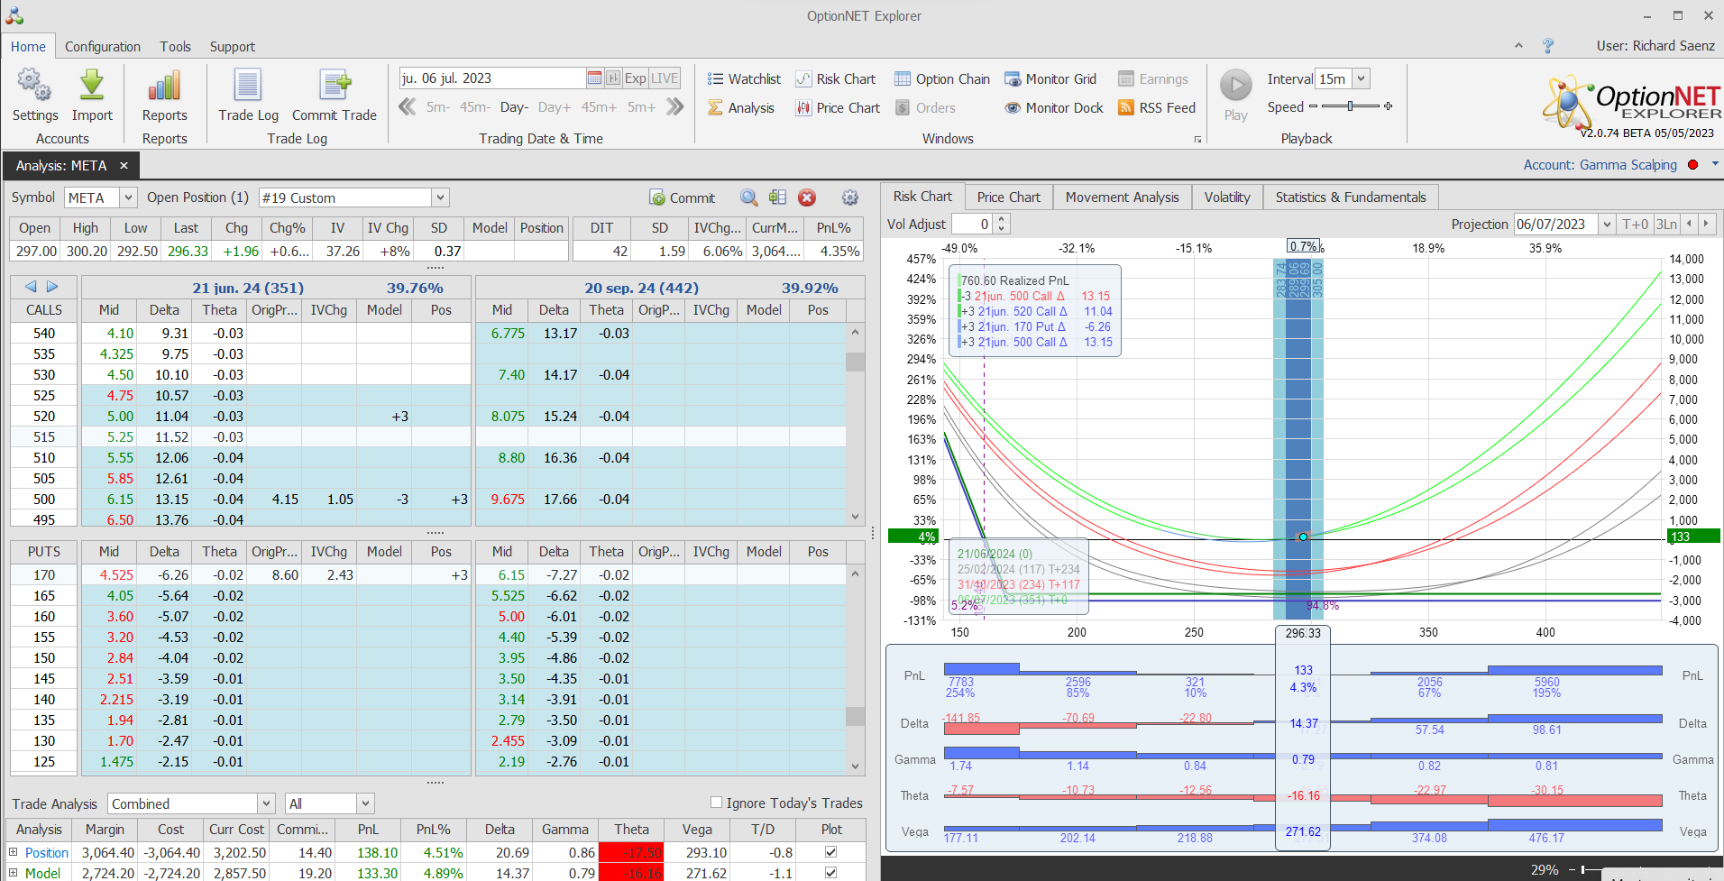
Task: Toggle the Plot checkbox for Model row
Action: 830,873
